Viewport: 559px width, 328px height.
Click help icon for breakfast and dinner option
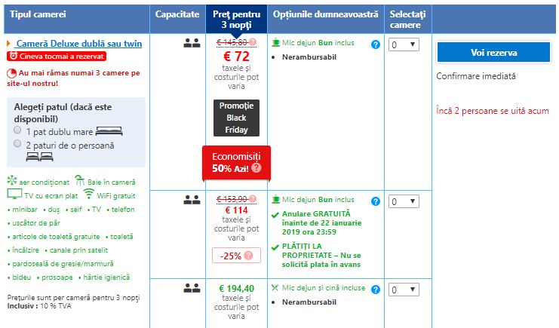[375, 289]
